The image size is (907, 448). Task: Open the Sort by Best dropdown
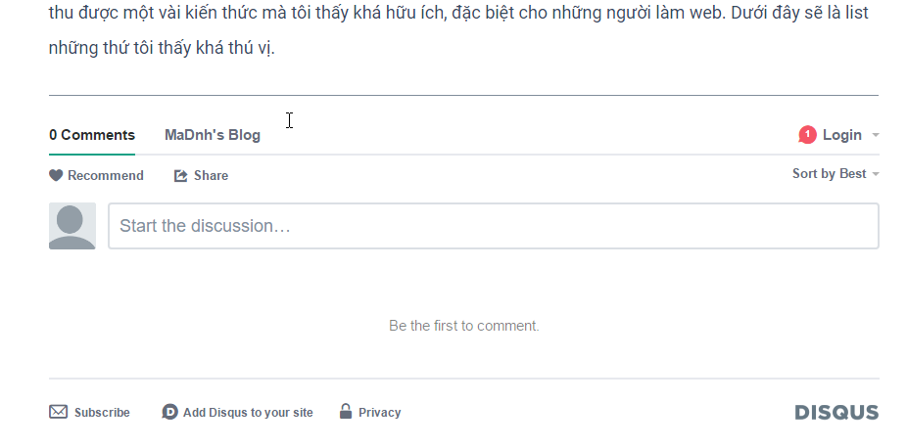tap(835, 173)
